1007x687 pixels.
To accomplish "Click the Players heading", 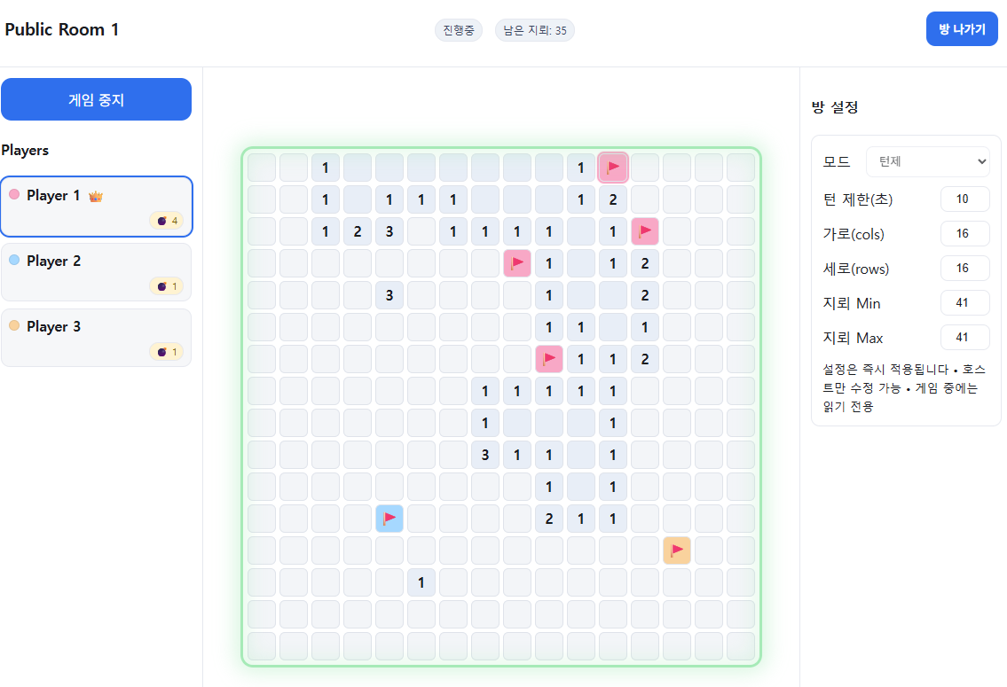I will (x=25, y=150).
